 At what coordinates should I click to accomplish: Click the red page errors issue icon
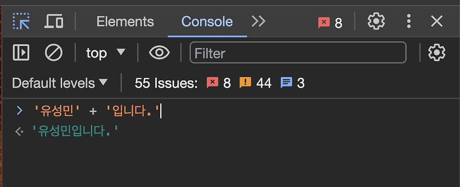(212, 83)
